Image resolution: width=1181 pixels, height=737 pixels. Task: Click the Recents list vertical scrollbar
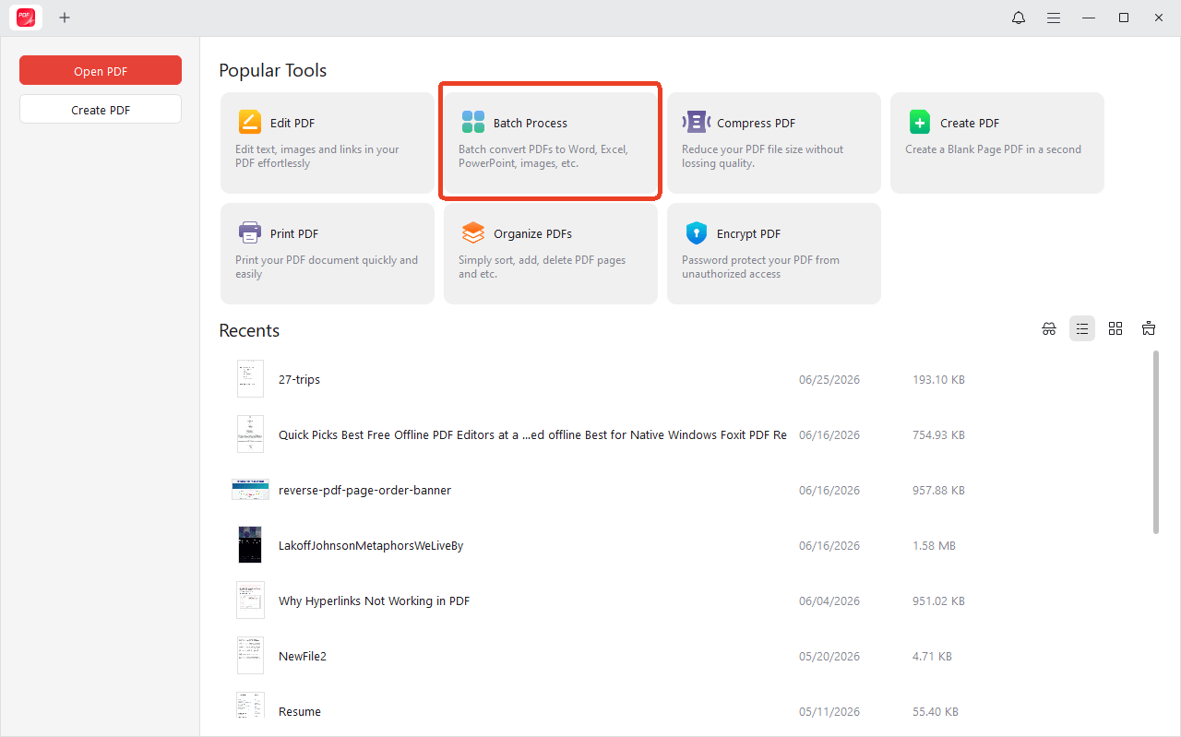(1156, 442)
